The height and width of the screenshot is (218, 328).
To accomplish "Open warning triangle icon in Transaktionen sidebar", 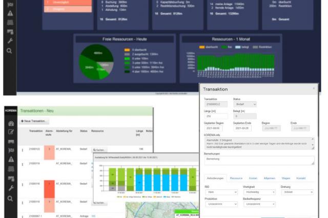I will point(10,159).
